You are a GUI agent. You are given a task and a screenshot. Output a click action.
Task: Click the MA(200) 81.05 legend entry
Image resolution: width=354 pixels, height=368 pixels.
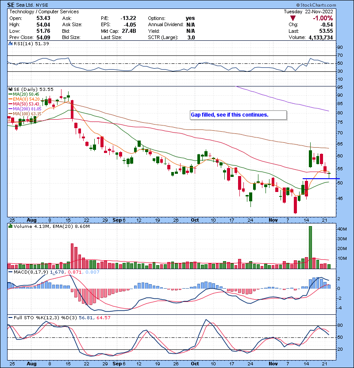pos(27,109)
